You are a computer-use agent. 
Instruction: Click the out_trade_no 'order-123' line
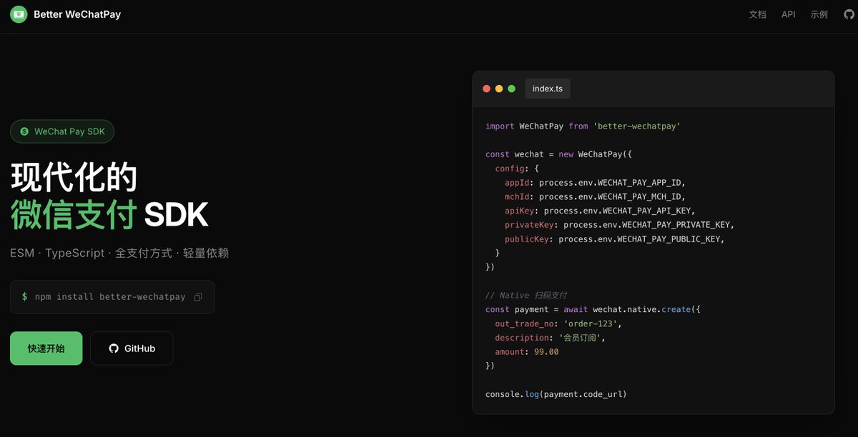coord(558,323)
